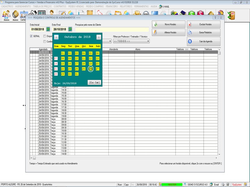Click the green MASTER status indicator
Viewport: 250px width, 187px height.
[x=172, y=185]
